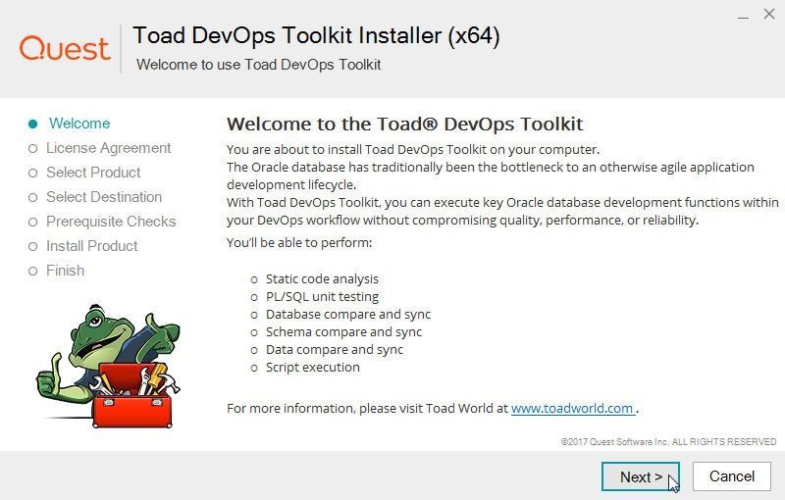Click the hollow bullet next to License Agreement

click(x=33, y=148)
